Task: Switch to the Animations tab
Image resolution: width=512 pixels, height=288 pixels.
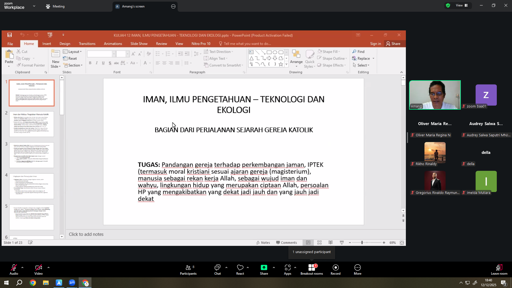Action: (113, 44)
